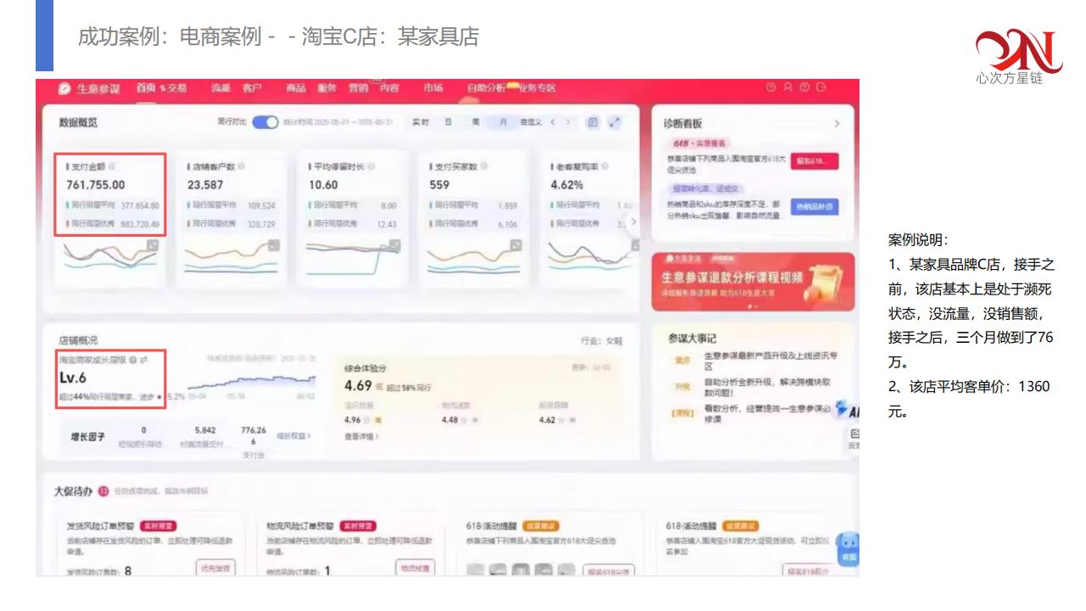
Task: Open the 流量 menu tab
Action: click(x=221, y=88)
